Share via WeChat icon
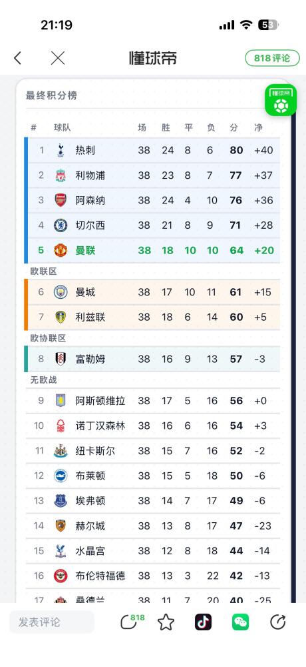This screenshot has height=667, width=306. tap(240, 622)
